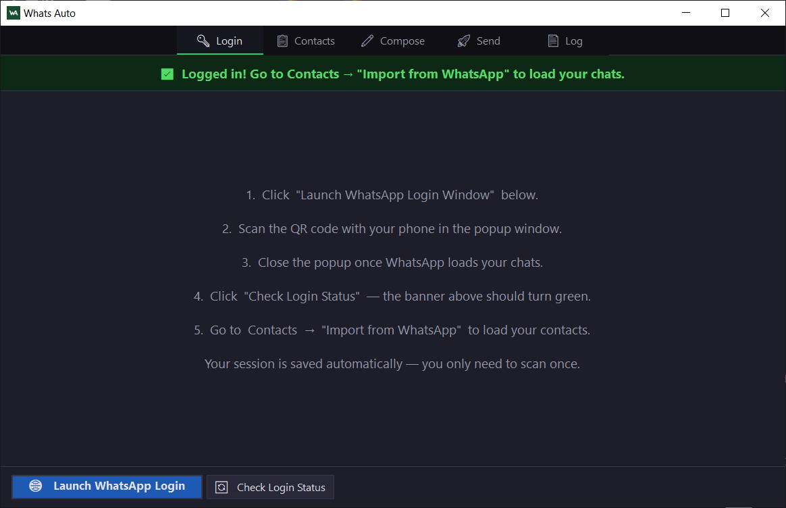Click step 4 'Check Login Status' instruction
This screenshot has height=508, width=786.
392,297
